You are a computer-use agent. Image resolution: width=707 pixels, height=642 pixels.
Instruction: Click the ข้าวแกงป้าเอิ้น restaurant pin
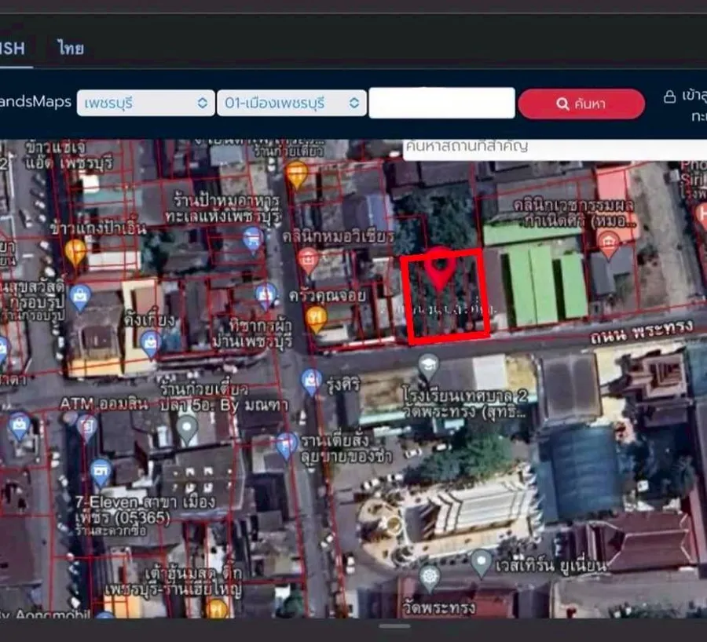point(75,252)
